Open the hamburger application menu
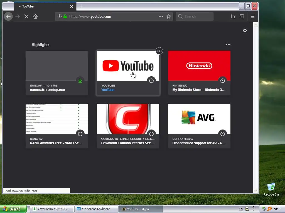The image size is (285, 213). click(x=252, y=16)
